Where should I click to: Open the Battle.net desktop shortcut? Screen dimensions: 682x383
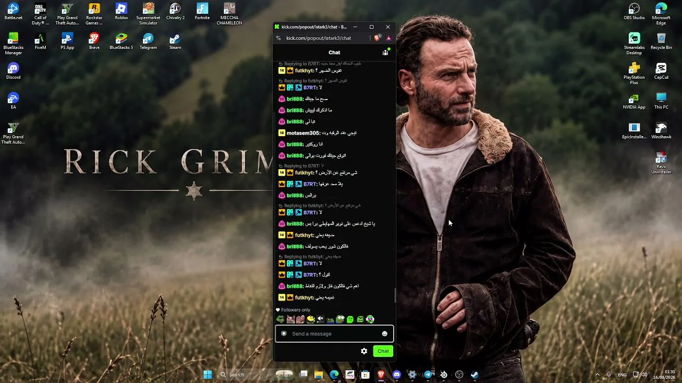coord(13,12)
